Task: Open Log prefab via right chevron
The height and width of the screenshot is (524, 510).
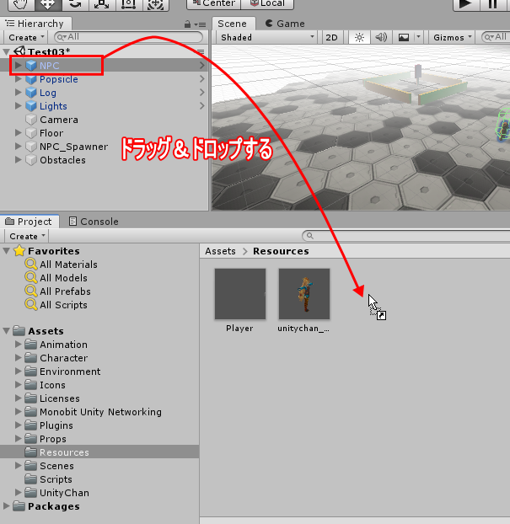Action: pos(201,92)
